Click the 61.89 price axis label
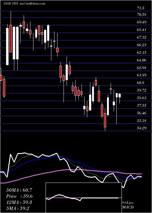 point(142,75)
